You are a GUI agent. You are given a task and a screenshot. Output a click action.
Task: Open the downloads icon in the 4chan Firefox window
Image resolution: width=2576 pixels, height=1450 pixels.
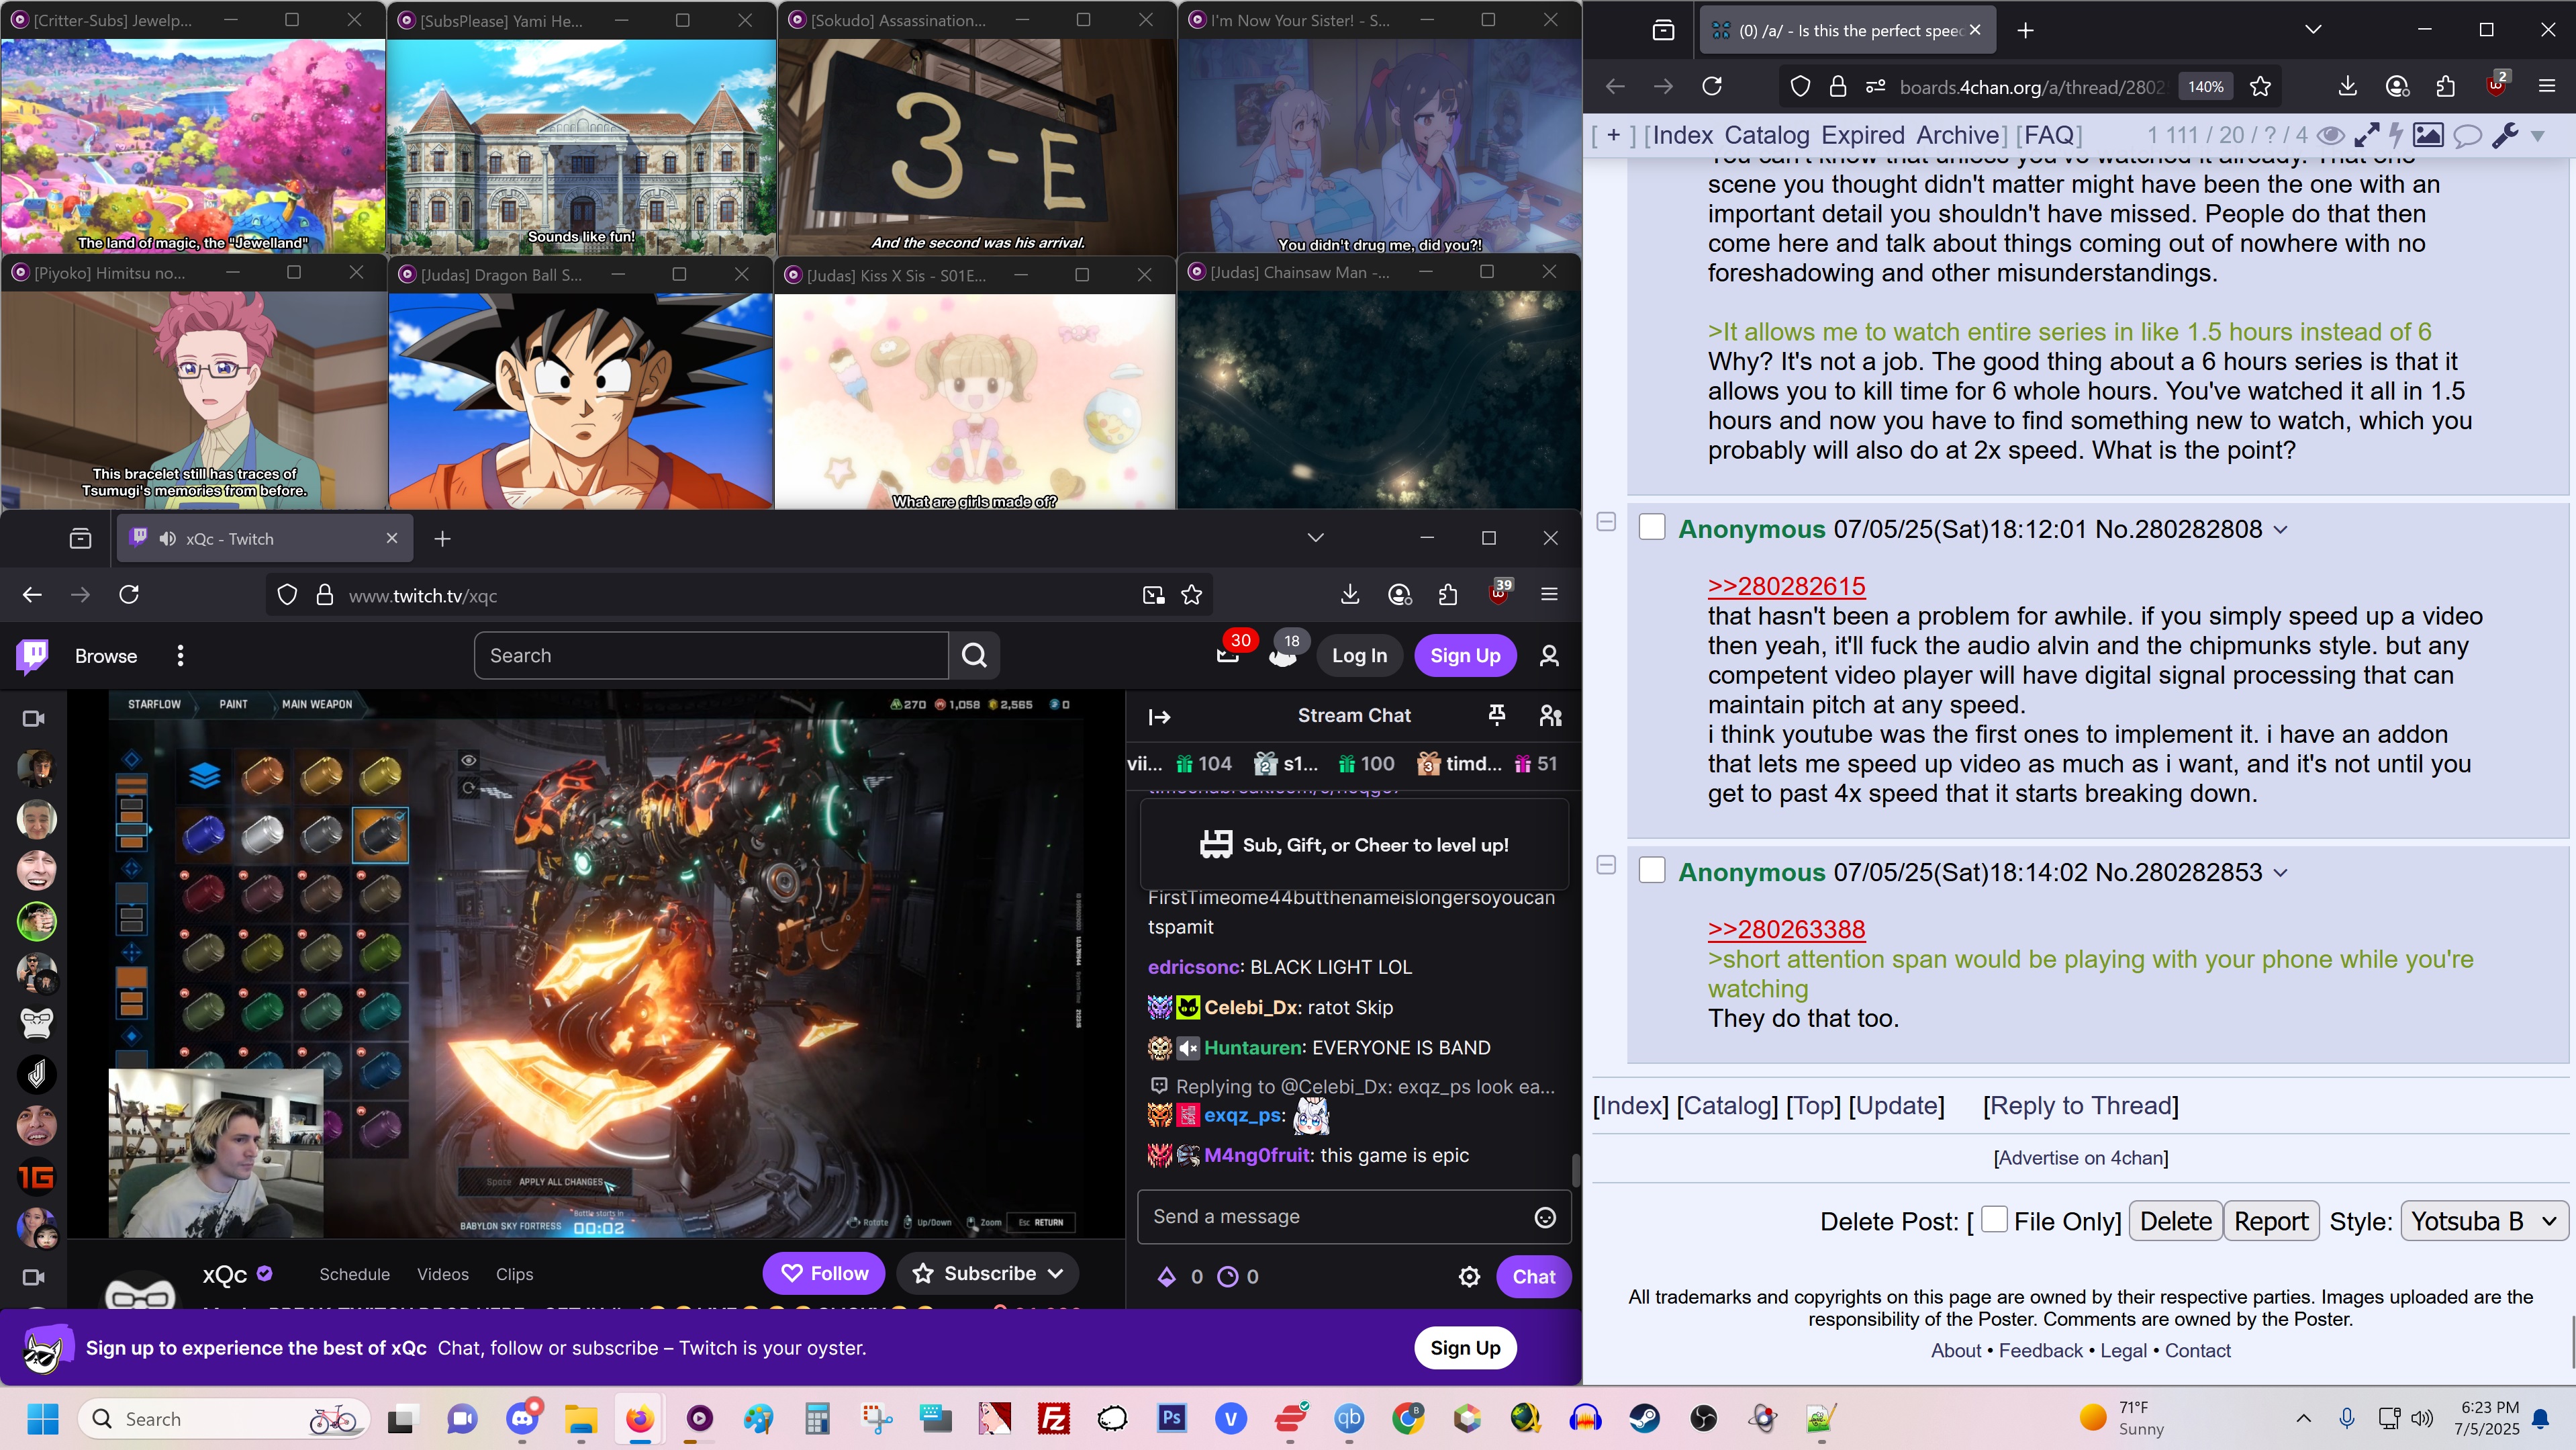(x=2347, y=87)
